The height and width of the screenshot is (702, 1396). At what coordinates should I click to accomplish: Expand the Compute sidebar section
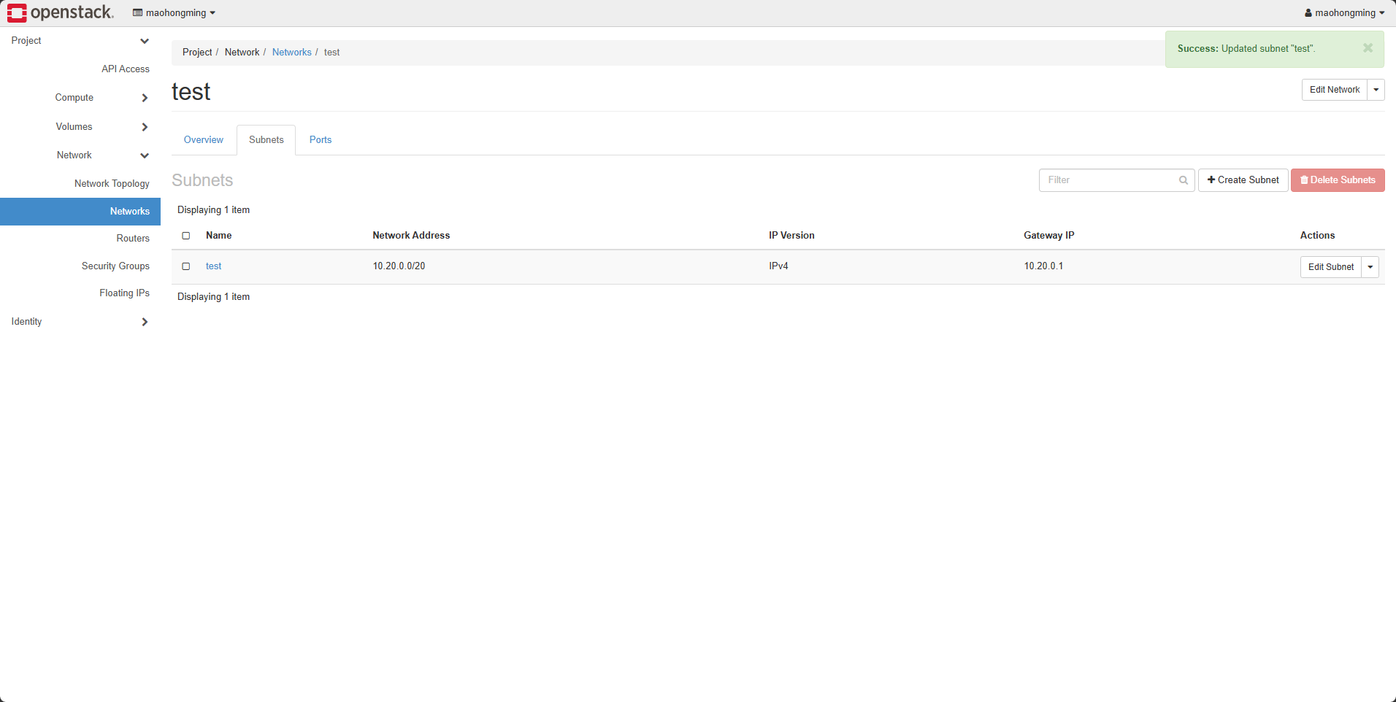[x=80, y=98]
